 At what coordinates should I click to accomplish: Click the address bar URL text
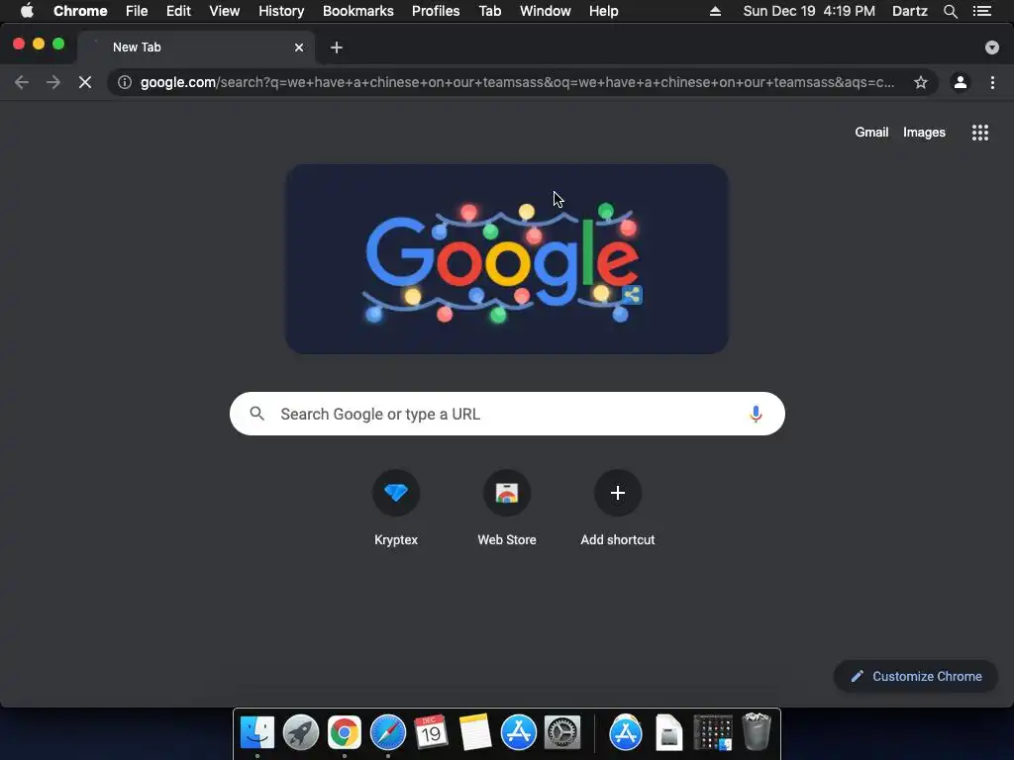517,83
